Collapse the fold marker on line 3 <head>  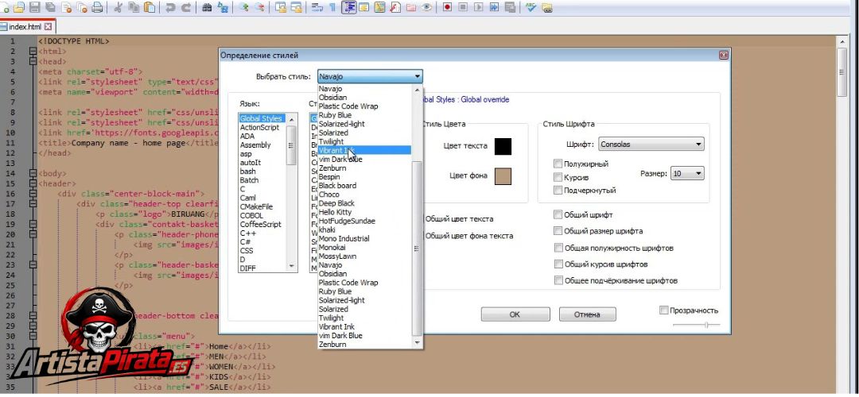33,62
